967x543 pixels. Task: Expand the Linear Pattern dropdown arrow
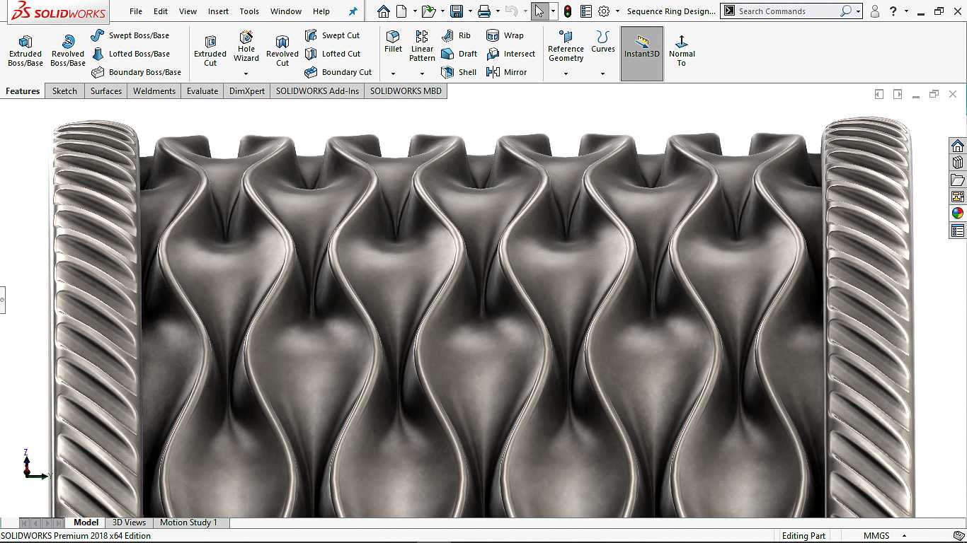tap(422, 74)
